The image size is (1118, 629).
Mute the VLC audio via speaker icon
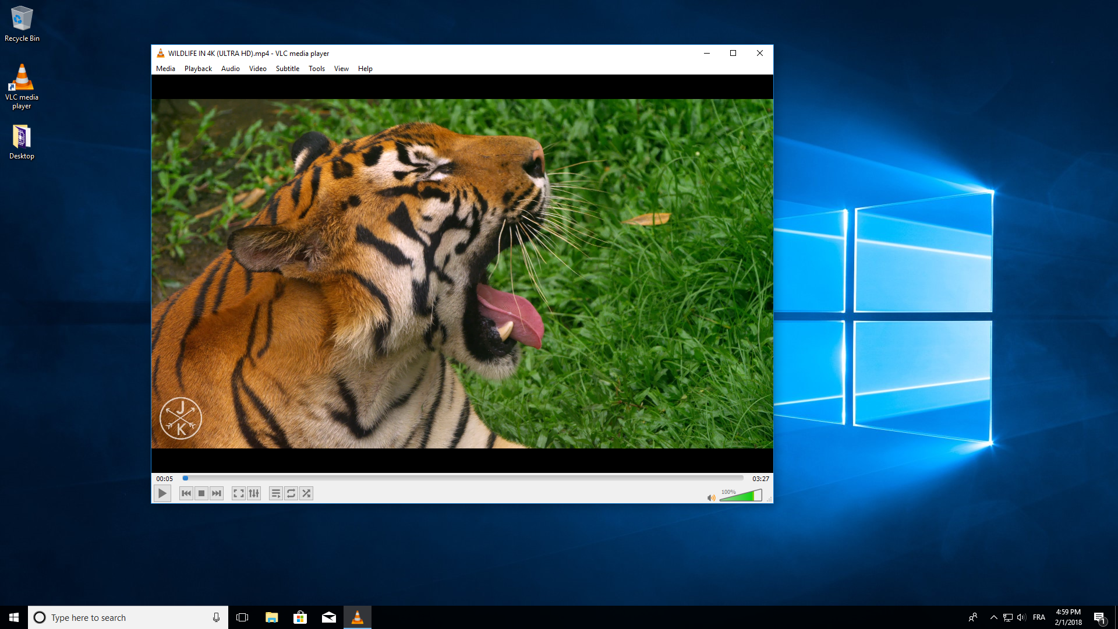[x=710, y=497]
